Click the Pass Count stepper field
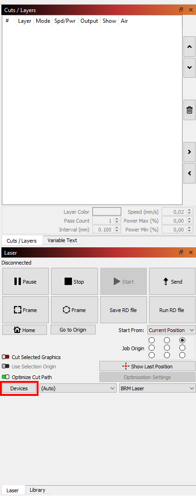 (107, 220)
